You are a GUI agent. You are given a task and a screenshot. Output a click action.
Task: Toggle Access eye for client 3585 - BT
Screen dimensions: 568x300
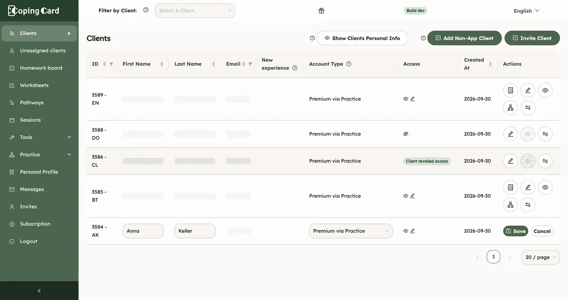[x=406, y=196]
